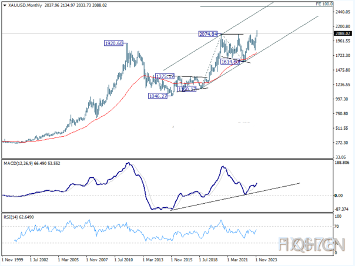Click the 188.806 MACD axis value
Image resolution: width=355 pixels, height=266 pixels.
click(x=342, y=163)
